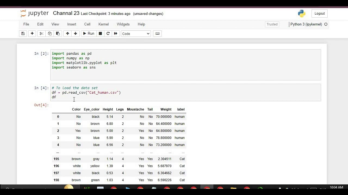Click Color value Yes in row 2
Viewport: 348px width, 195px height.
tap(78, 131)
